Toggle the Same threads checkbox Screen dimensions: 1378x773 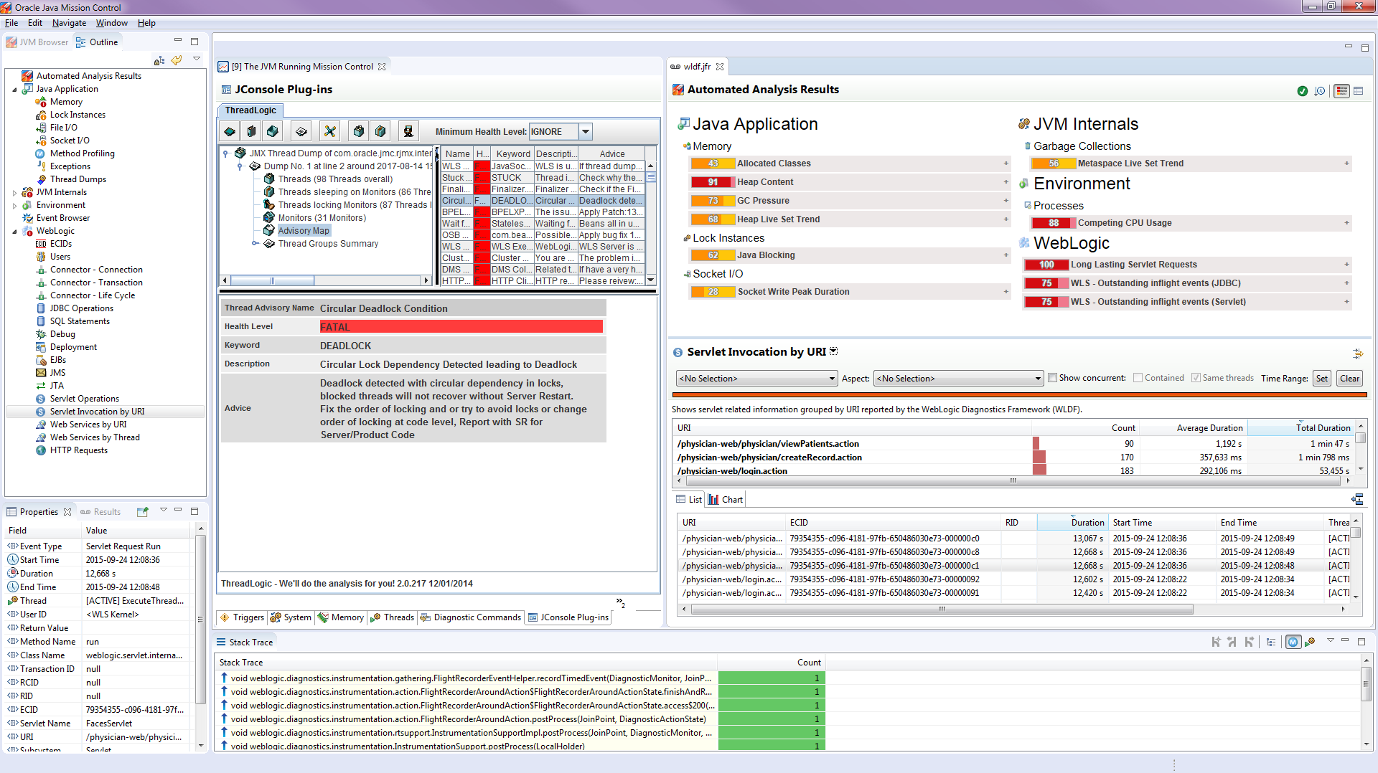point(1196,378)
